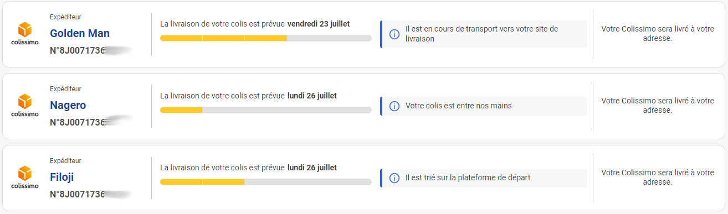This screenshot has height=214, width=728.
Task: Click 'Il est trié sur la plateforme' status box
Action: 484,178
